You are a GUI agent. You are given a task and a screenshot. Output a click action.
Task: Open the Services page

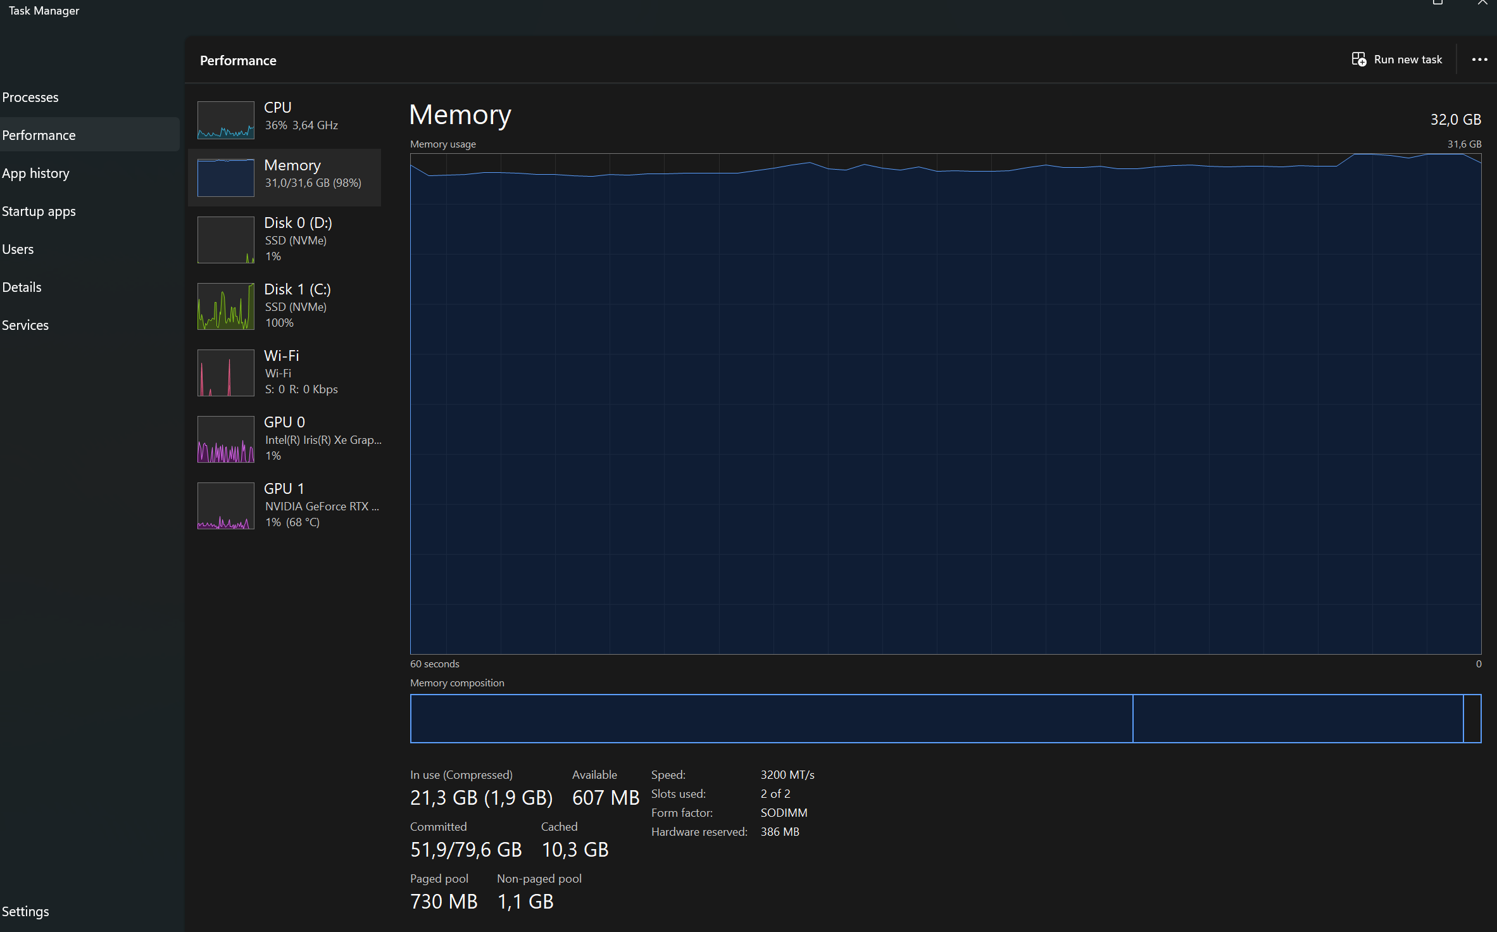point(25,325)
